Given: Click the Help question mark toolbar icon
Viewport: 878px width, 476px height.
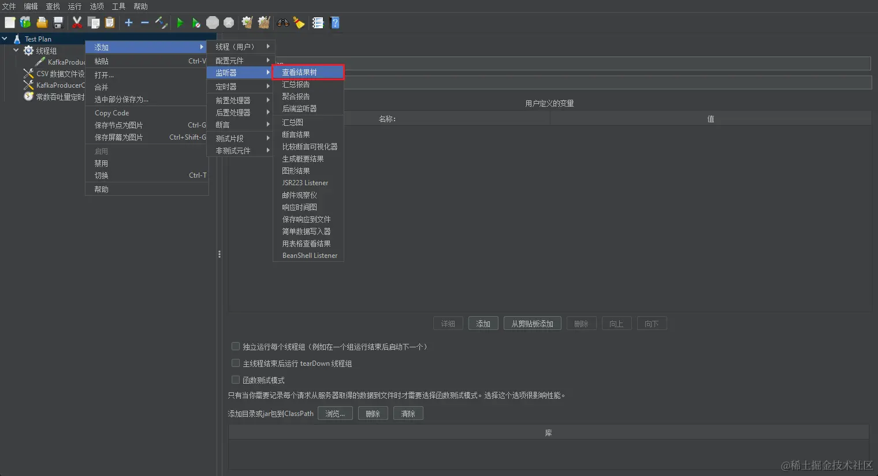Looking at the screenshot, I should pos(334,23).
